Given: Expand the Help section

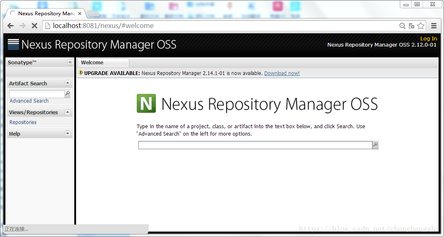Looking at the screenshot, I should point(67,133).
